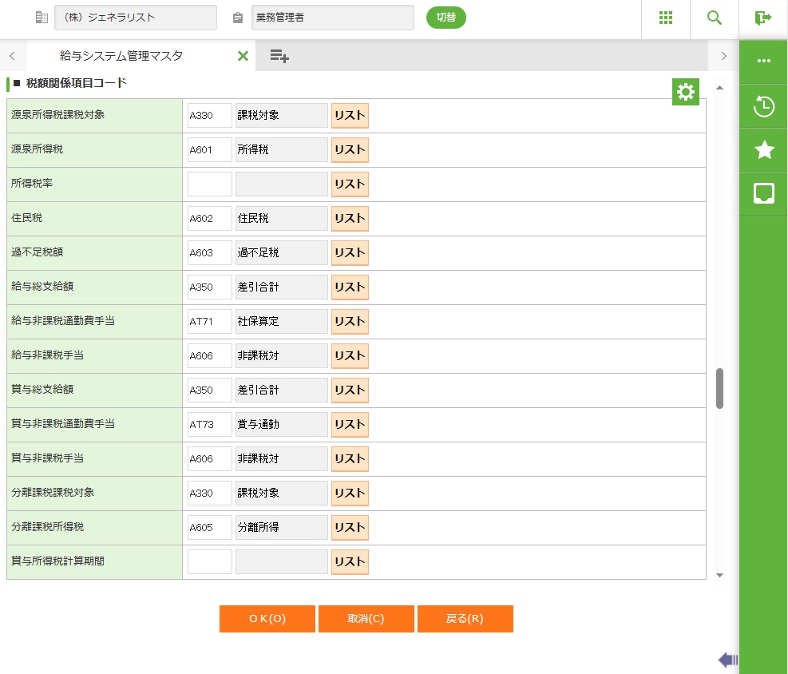Viewport: 788px width, 674px height.
Task: Open the green settings gear icon
Action: click(685, 92)
